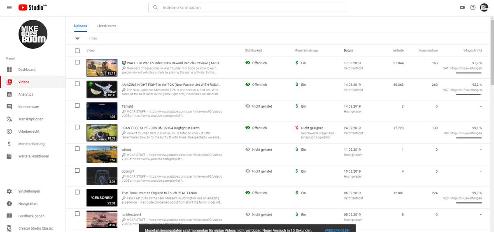
Task: Check the tankfesttest6 video checkbox
Action: [77, 213]
